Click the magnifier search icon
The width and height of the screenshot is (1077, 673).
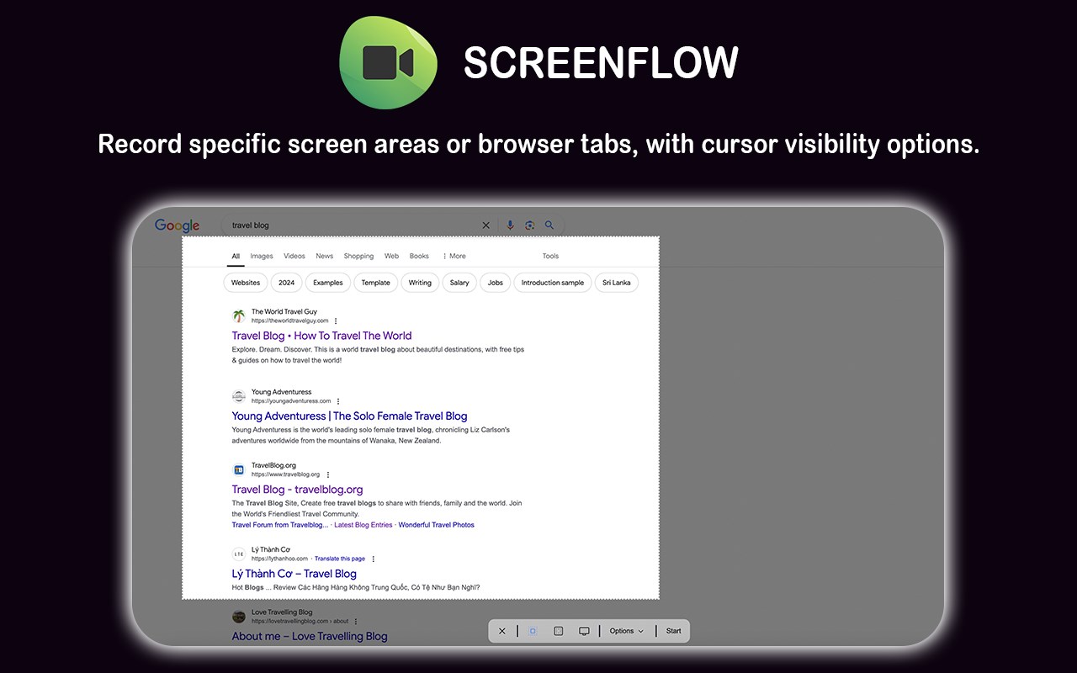pos(549,225)
